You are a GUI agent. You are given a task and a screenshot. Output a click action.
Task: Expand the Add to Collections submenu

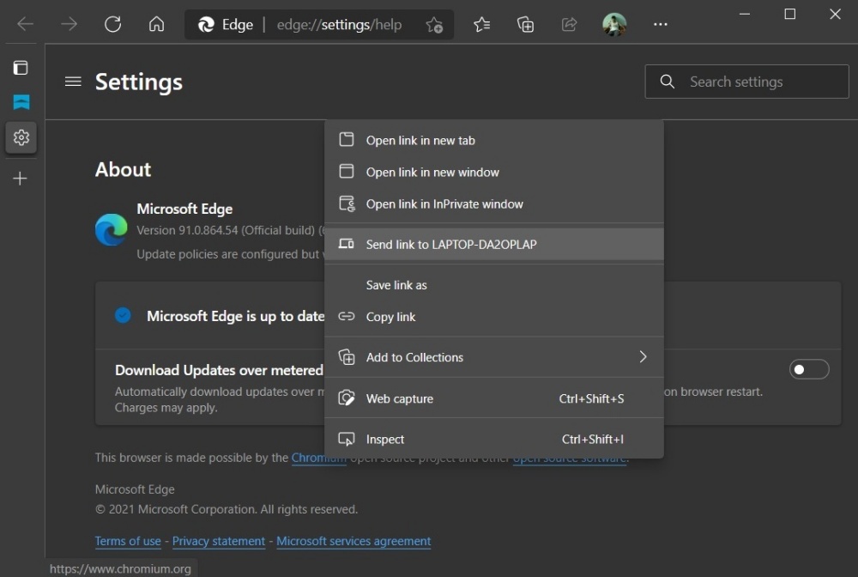pyautogui.click(x=643, y=357)
